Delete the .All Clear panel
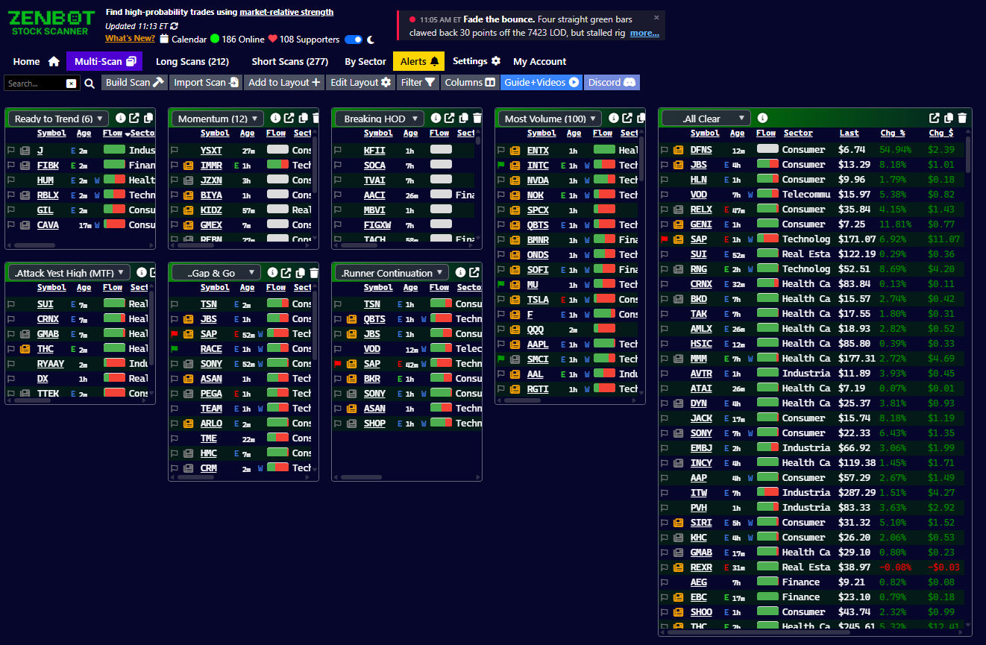This screenshot has width=986, height=645. click(x=962, y=118)
